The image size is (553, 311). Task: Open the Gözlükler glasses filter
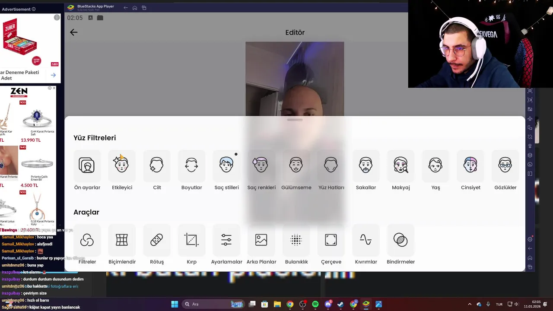coord(505,171)
